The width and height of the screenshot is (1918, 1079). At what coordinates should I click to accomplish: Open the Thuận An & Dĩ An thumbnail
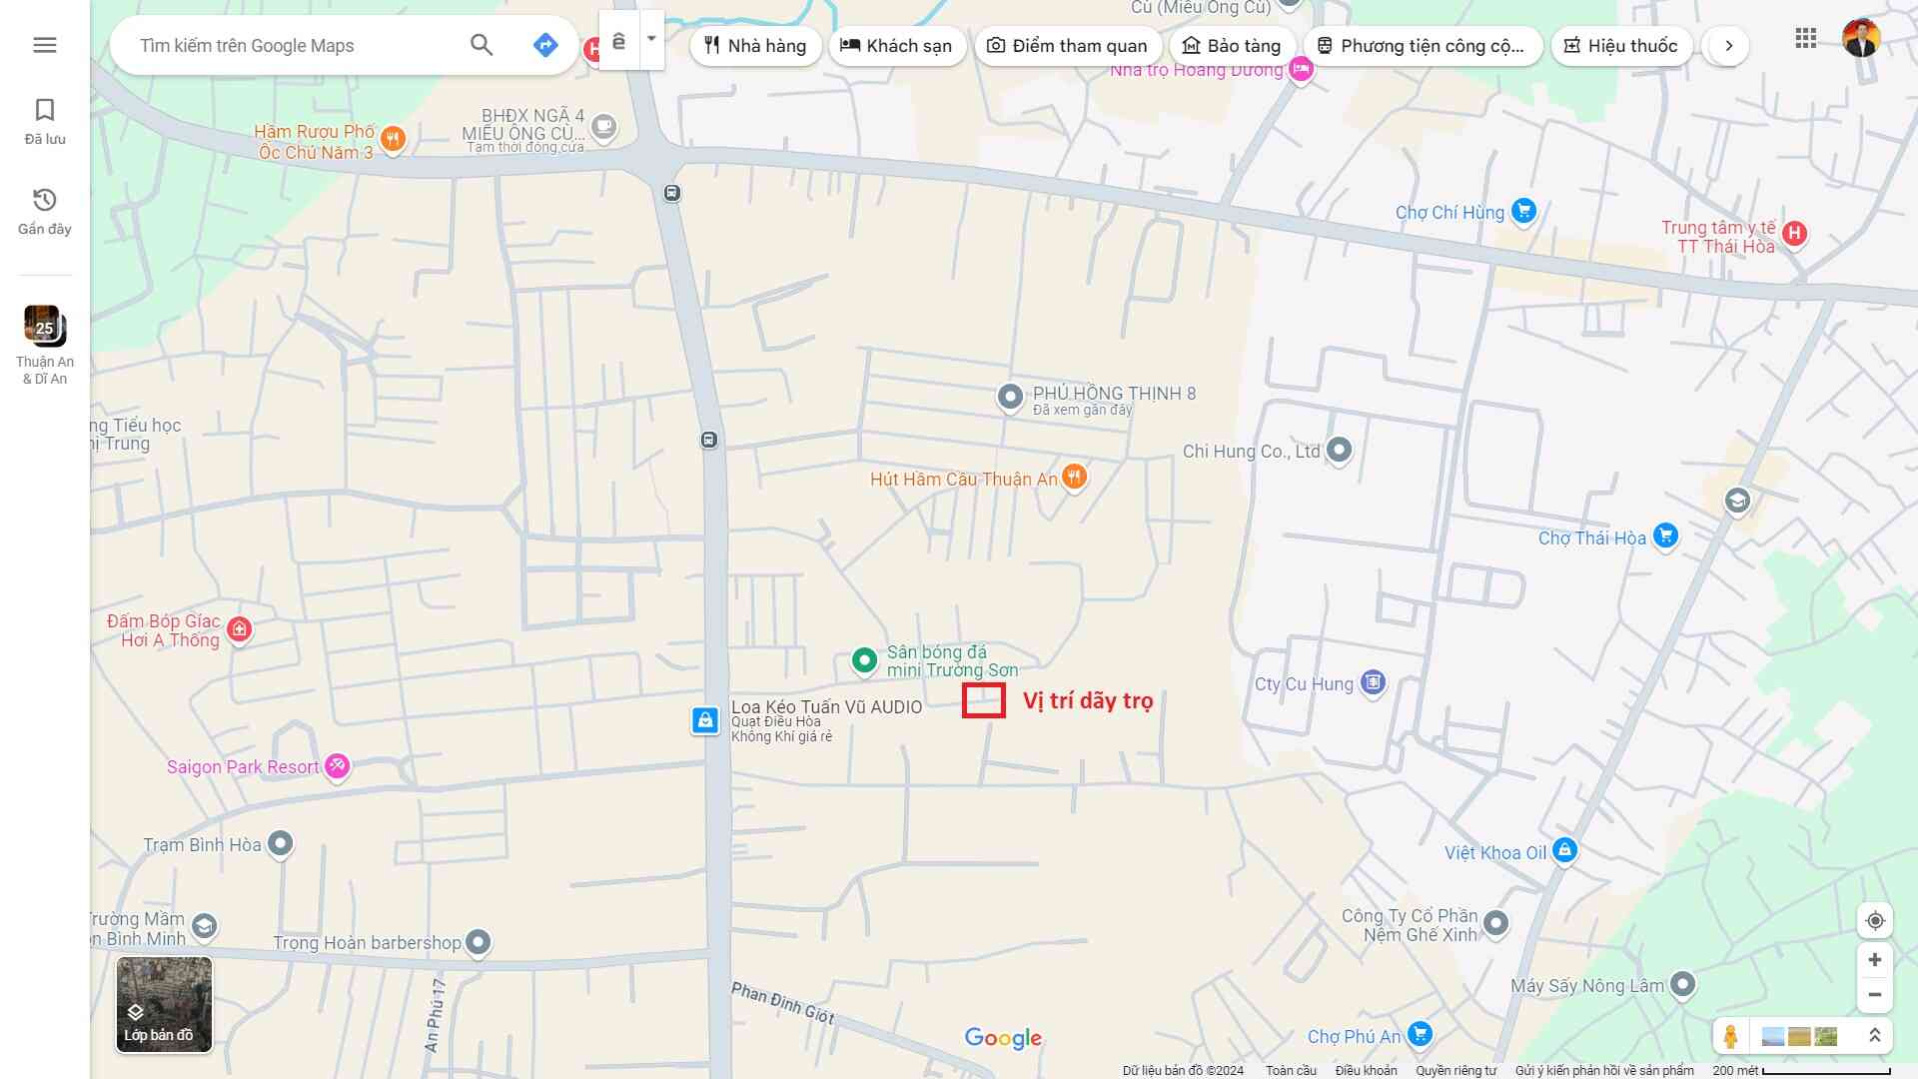[45, 345]
